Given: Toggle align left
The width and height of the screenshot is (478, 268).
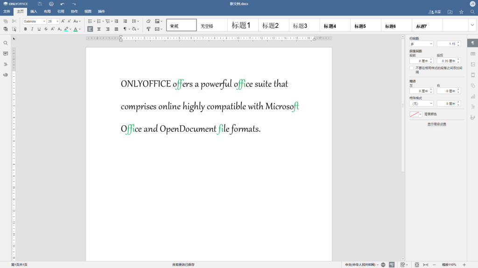Looking at the screenshot, I should tap(90, 29).
